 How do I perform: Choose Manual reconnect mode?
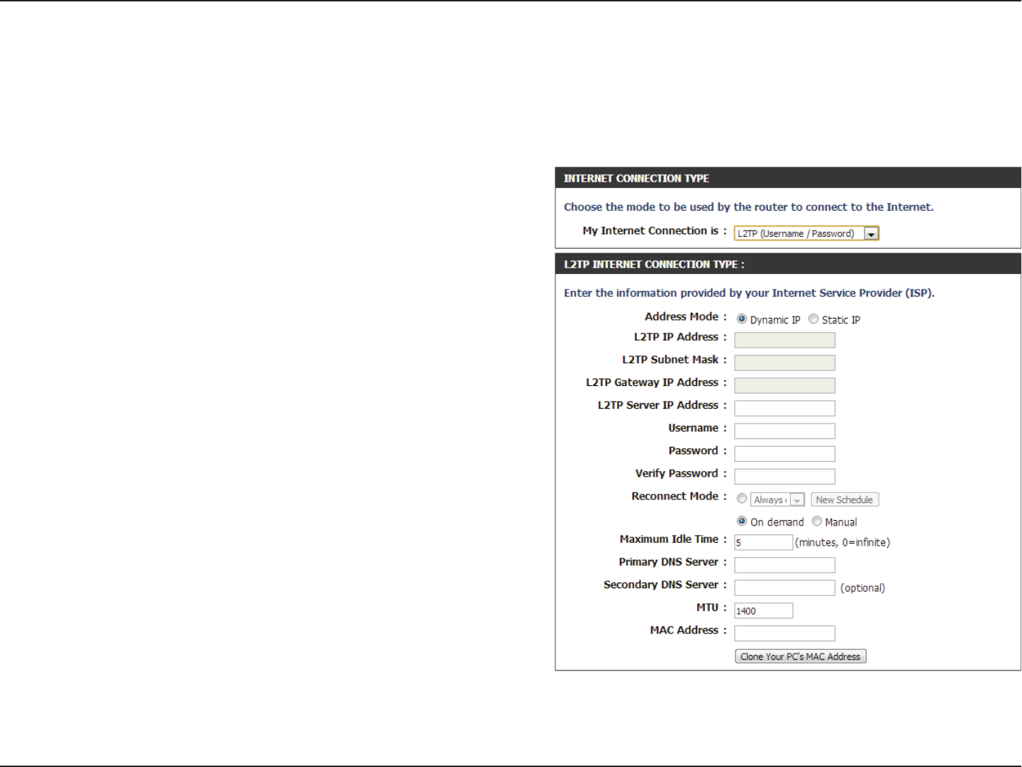pos(817,522)
